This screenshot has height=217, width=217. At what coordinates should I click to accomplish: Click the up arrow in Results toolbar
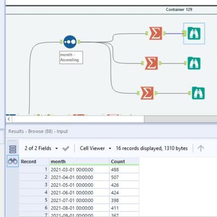[x=201, y=148]
